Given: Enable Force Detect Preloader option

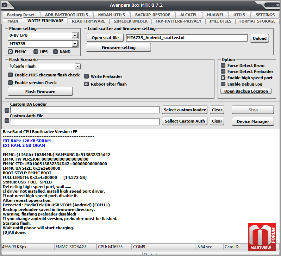Looking at the screenshot, I should [x=223, y=71].
